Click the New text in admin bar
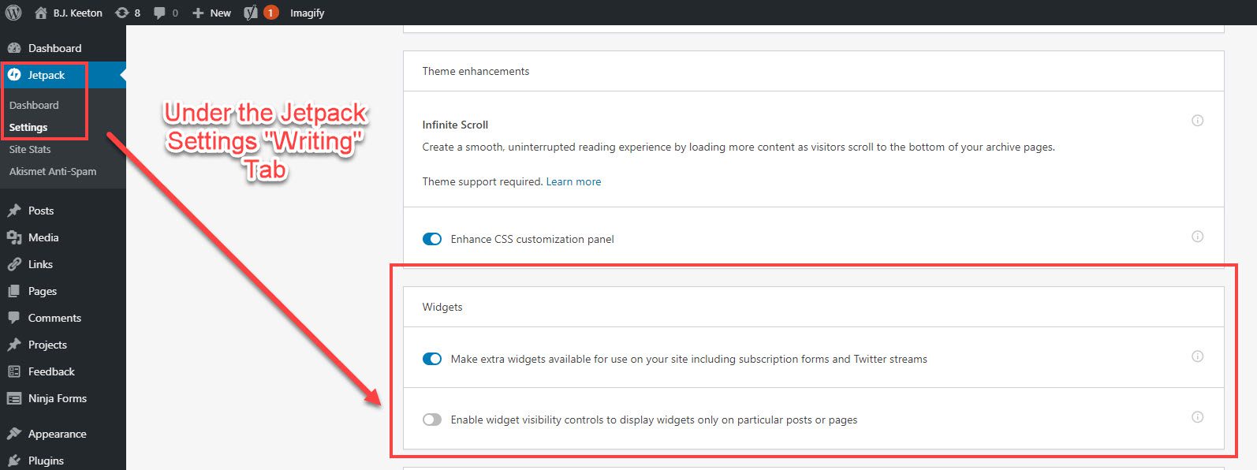 click(221, 13)
